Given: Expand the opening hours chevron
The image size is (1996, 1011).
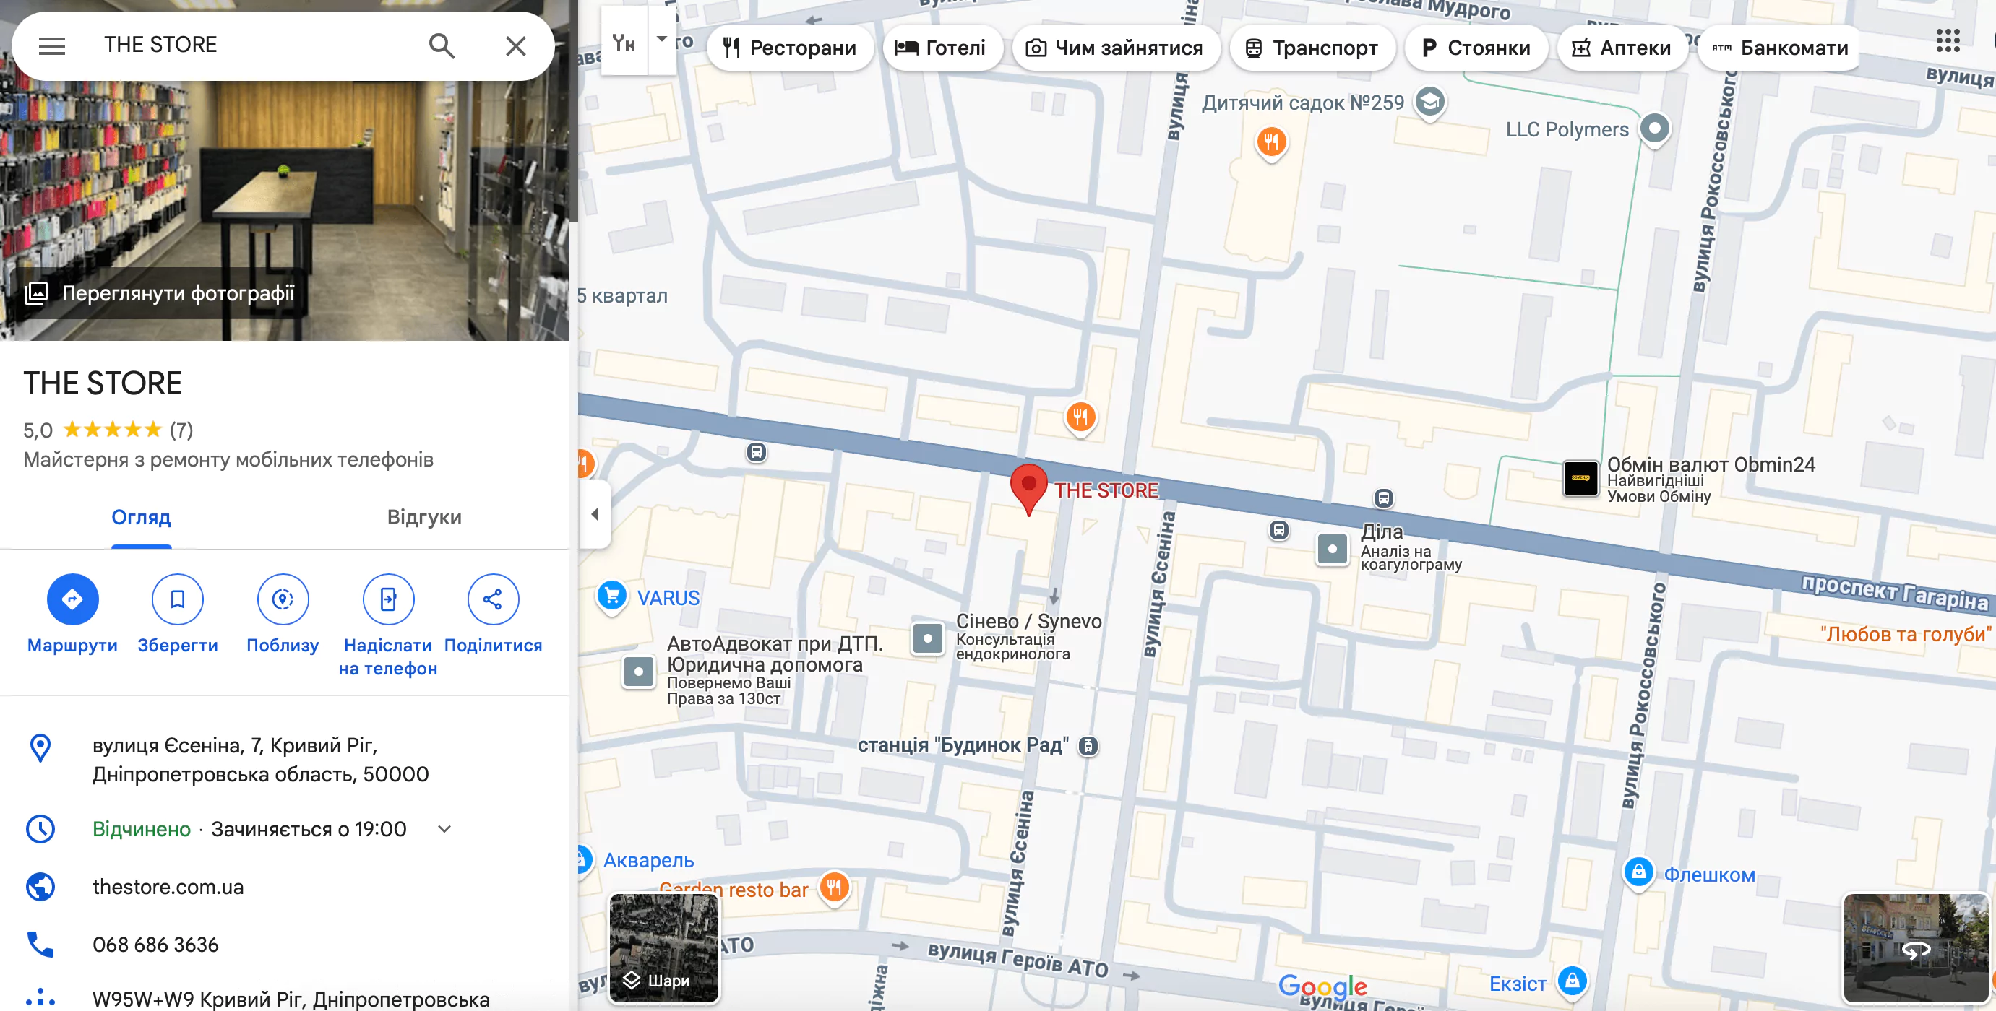Looking at the screenshot, I should (444, 829).
